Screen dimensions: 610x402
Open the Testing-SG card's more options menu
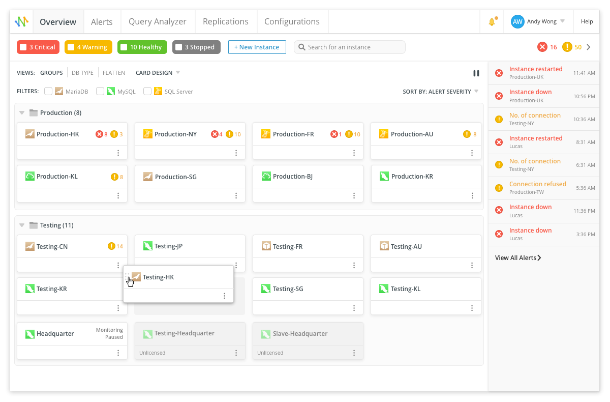[x=354, y=308]
